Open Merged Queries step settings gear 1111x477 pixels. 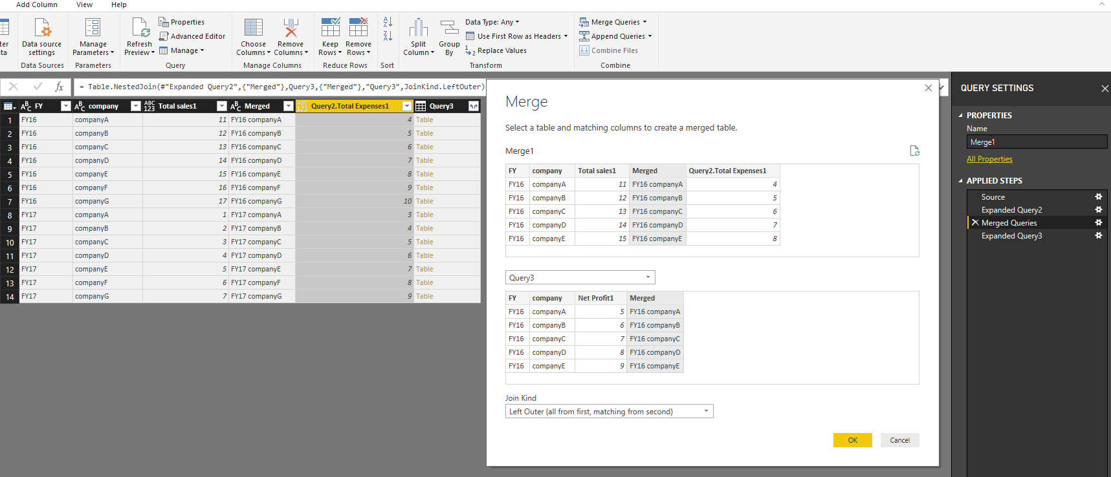tap(1098, 222)
